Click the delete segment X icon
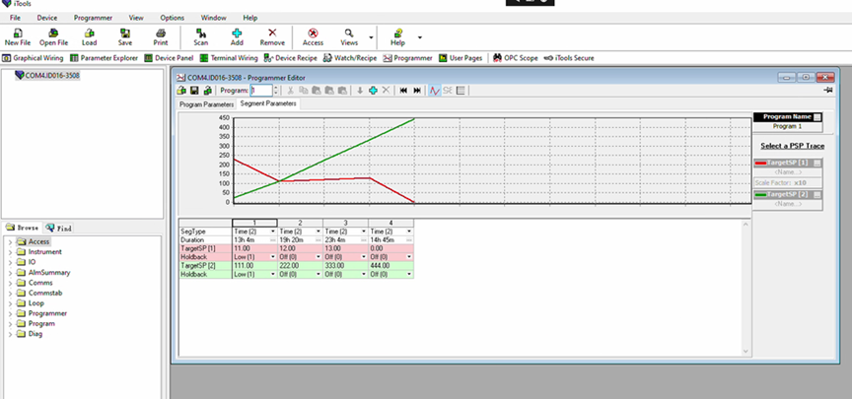 [386, 91]
